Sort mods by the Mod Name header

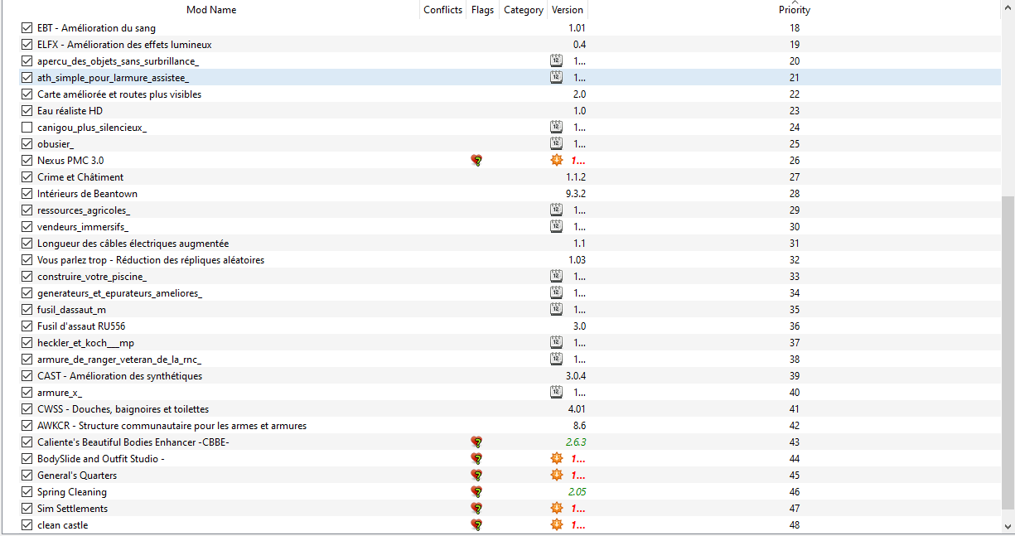click(x=210, y=10)
